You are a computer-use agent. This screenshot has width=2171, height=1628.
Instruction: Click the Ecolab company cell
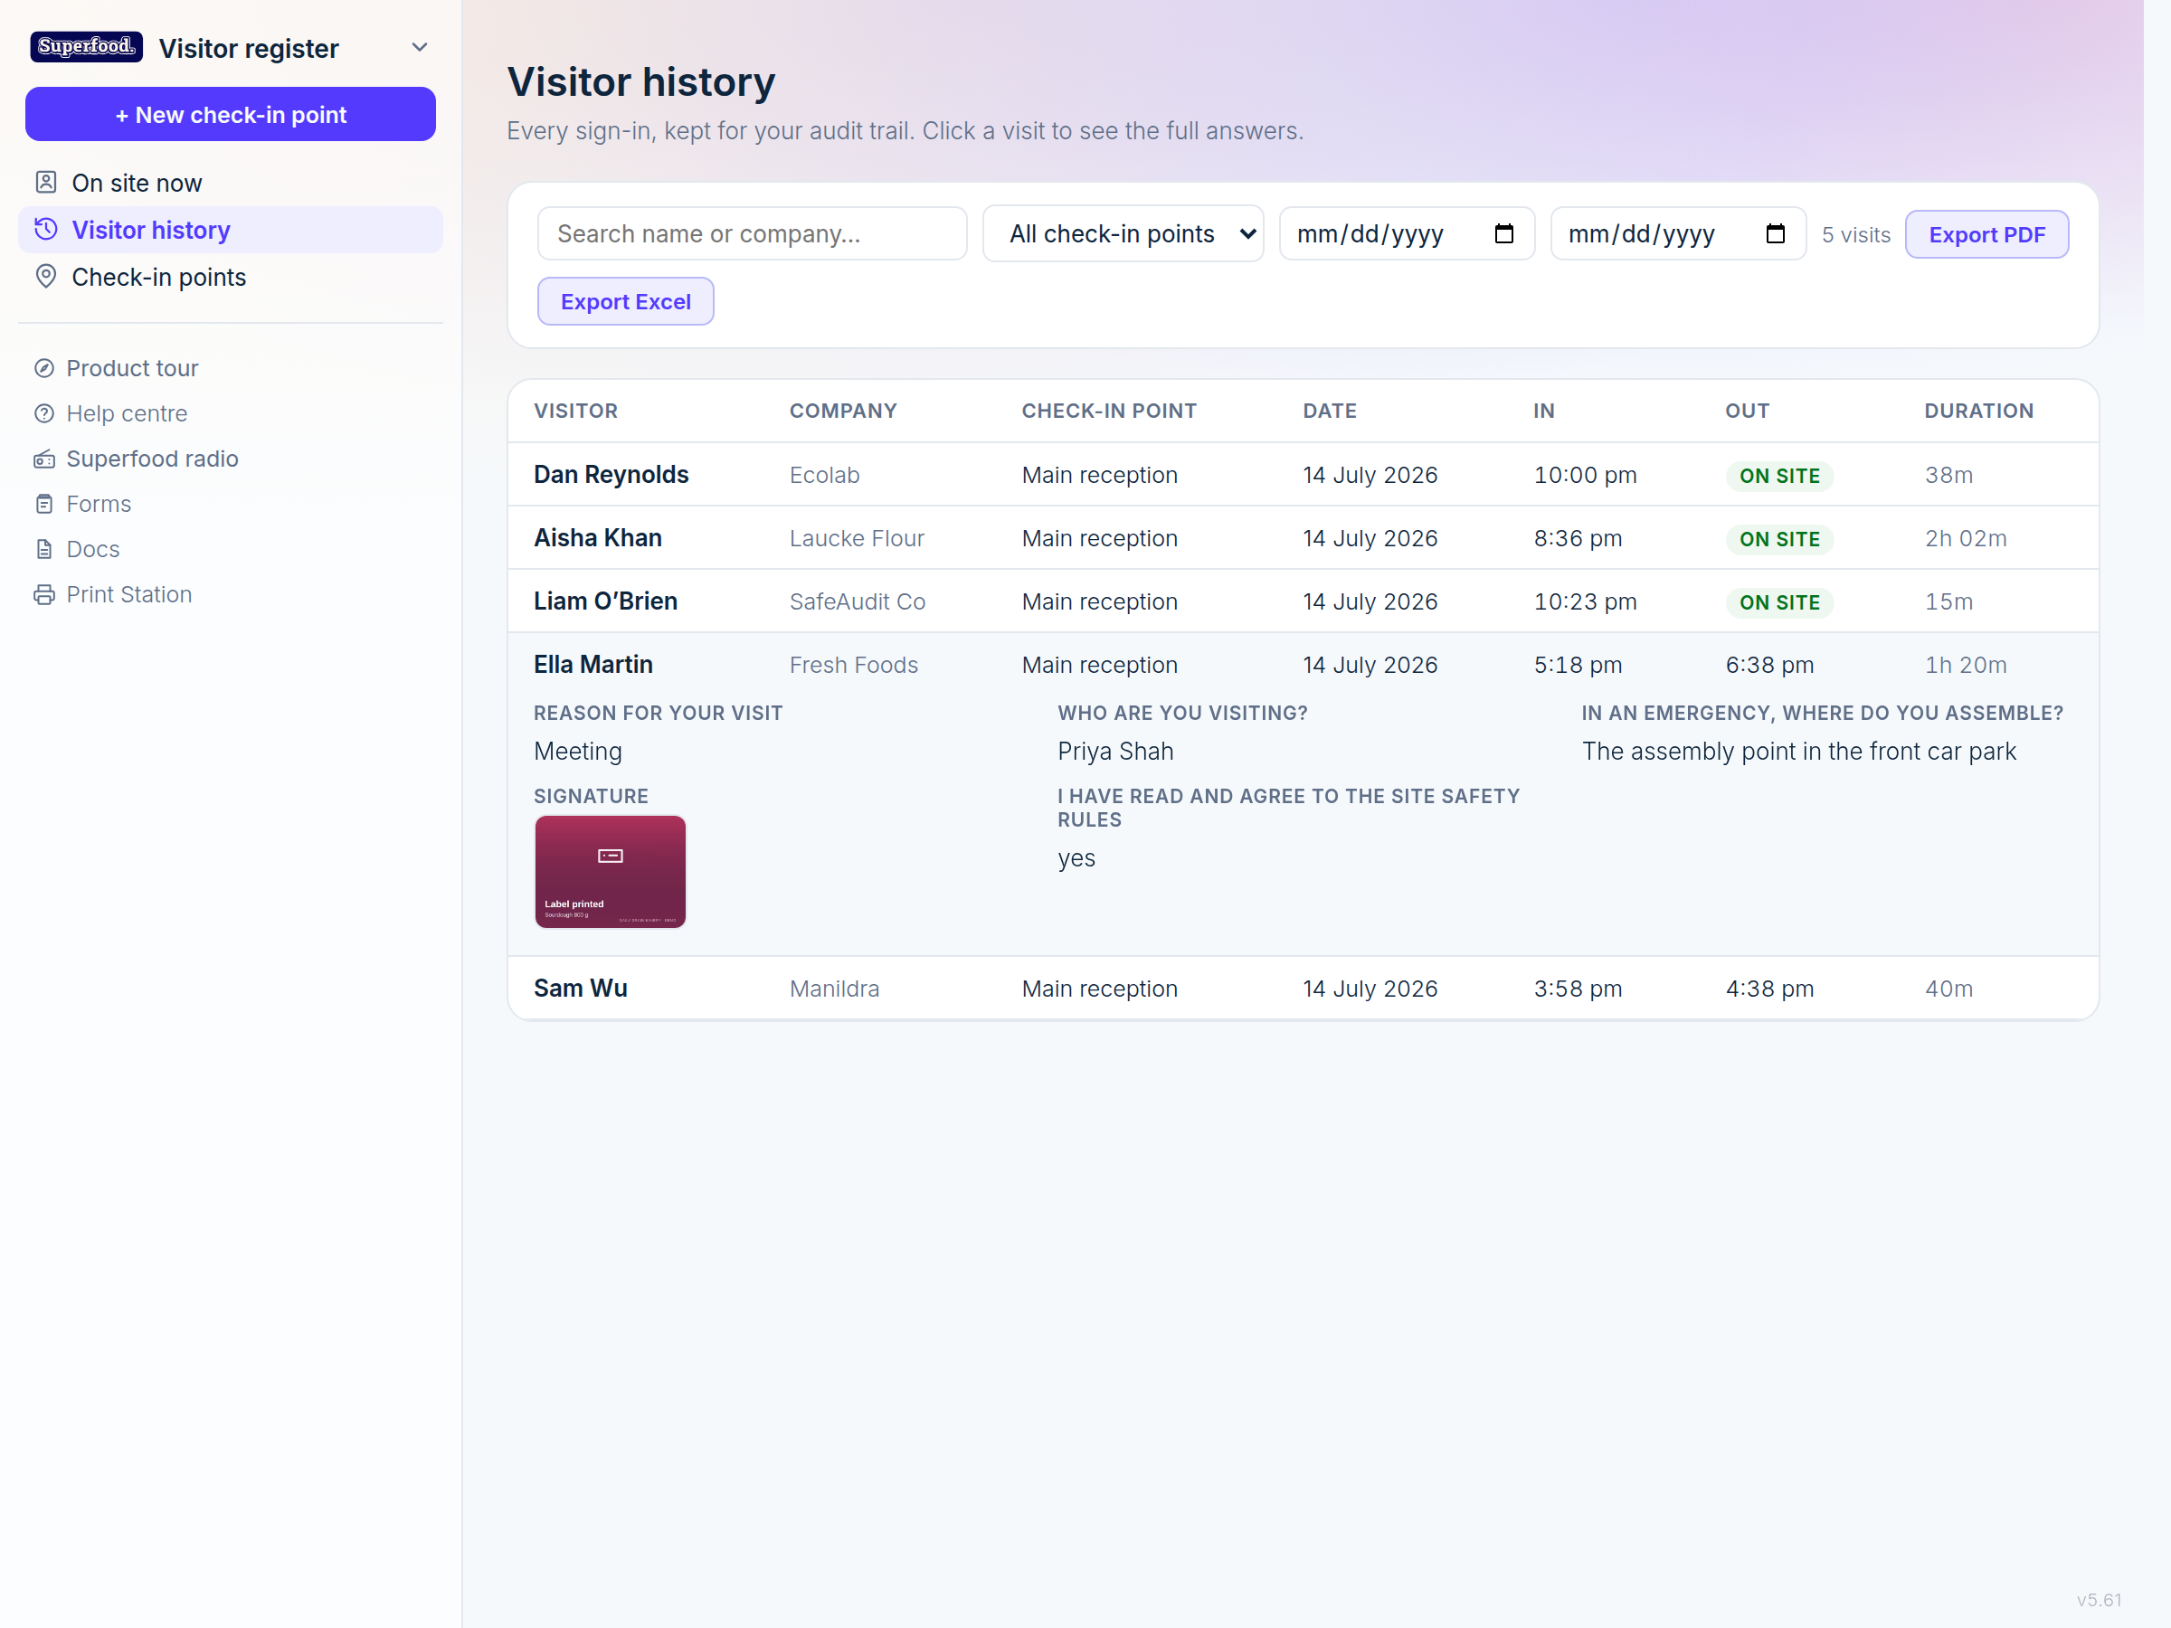point(824,475)
